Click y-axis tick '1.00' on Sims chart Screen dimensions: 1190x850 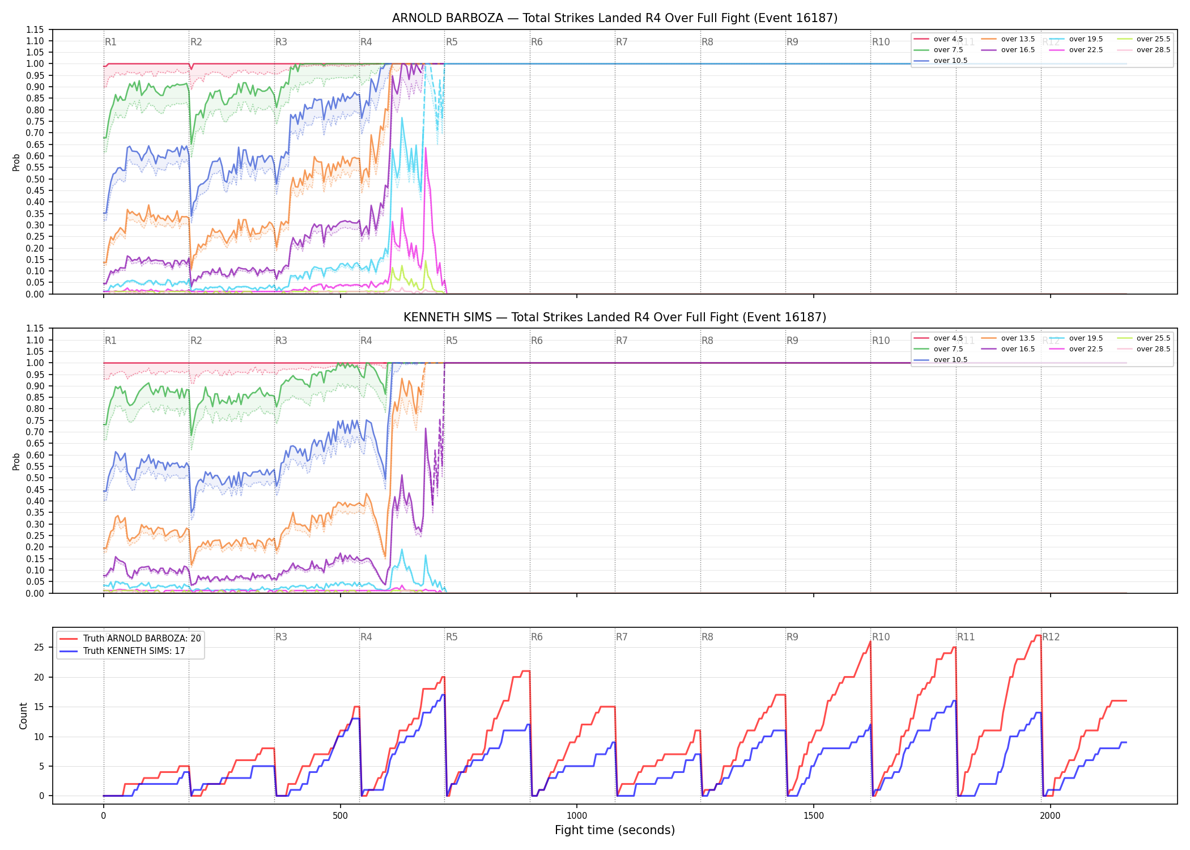pos(35,363)
